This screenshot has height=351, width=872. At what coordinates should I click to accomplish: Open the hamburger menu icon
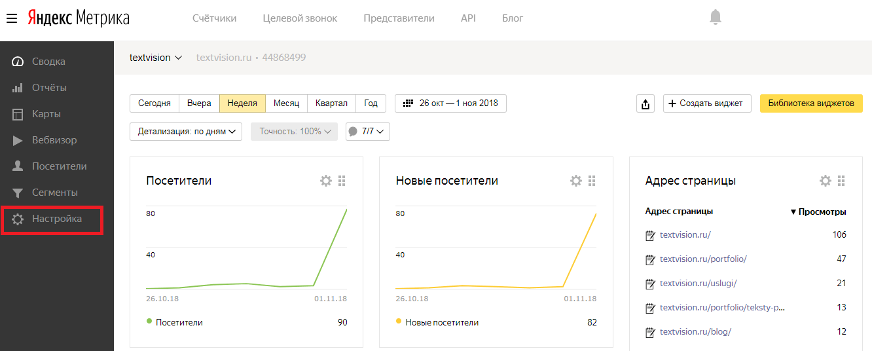[x=12, y=18]
